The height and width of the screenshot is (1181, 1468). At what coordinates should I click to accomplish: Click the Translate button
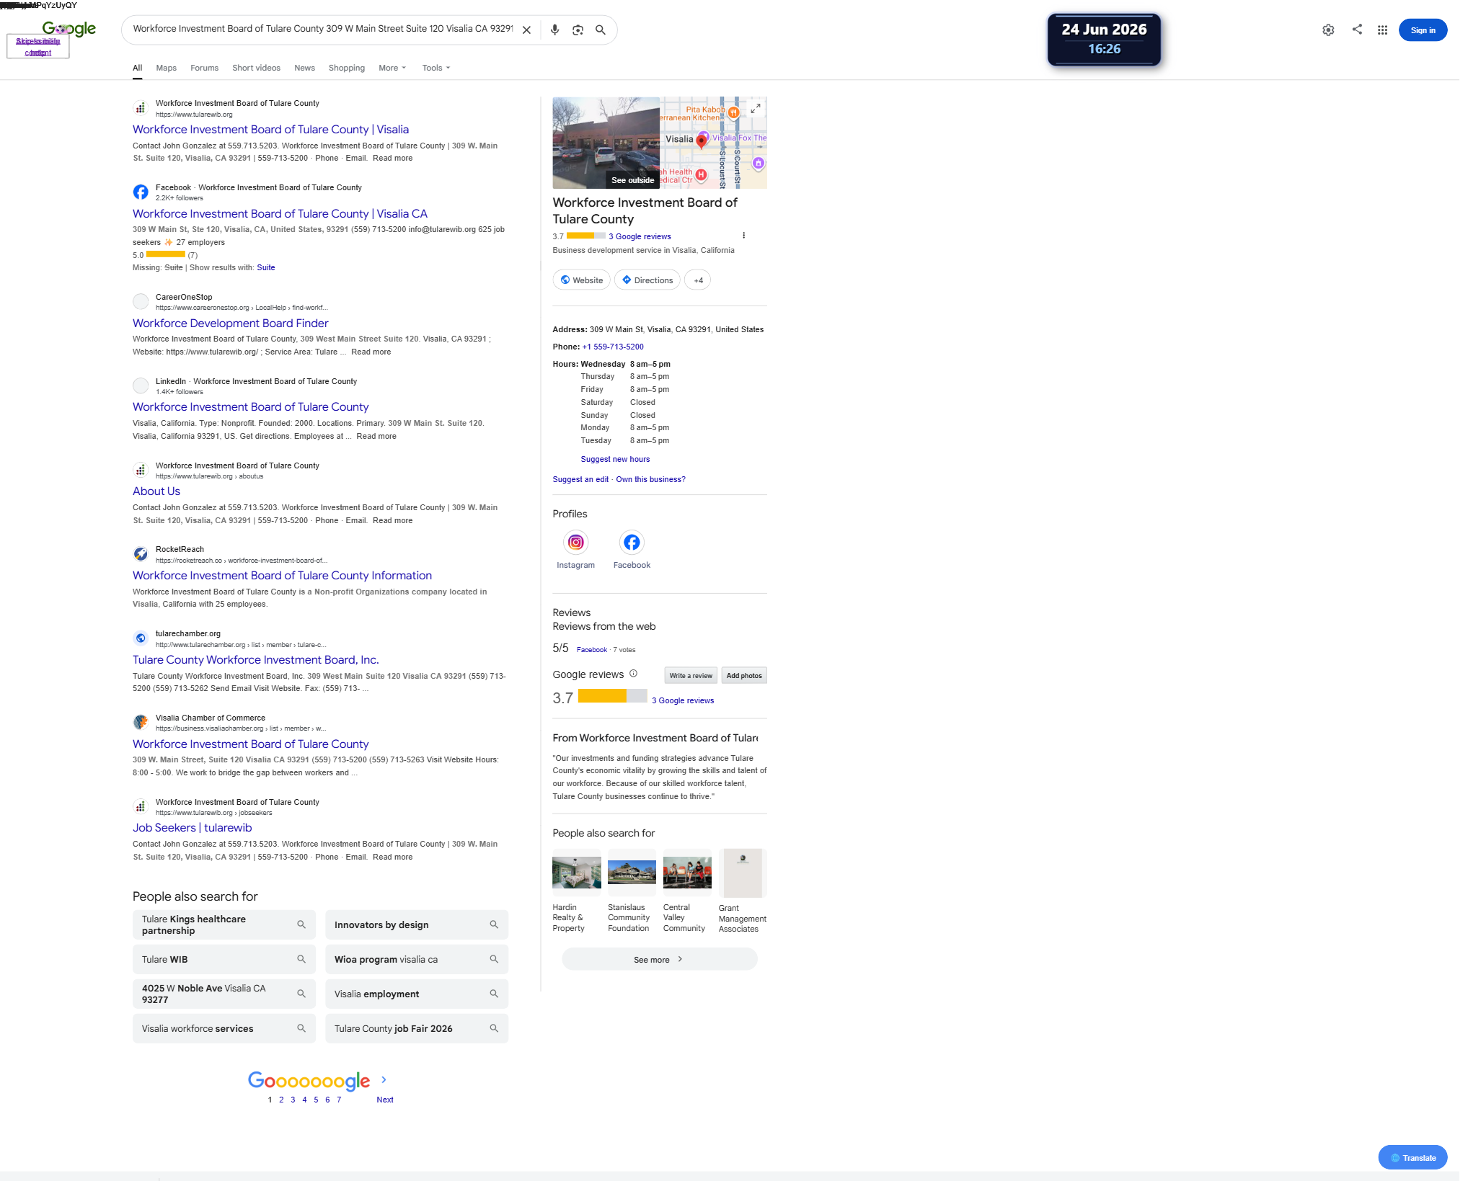(1412, 1158)
